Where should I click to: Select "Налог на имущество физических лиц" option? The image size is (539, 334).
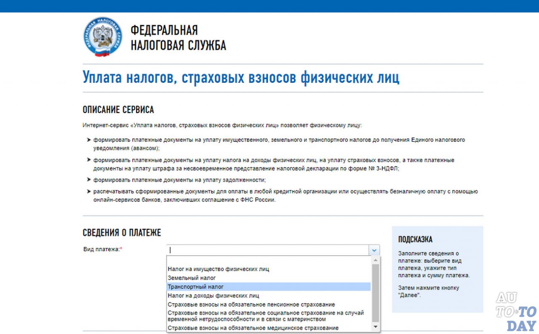[218, 269]
